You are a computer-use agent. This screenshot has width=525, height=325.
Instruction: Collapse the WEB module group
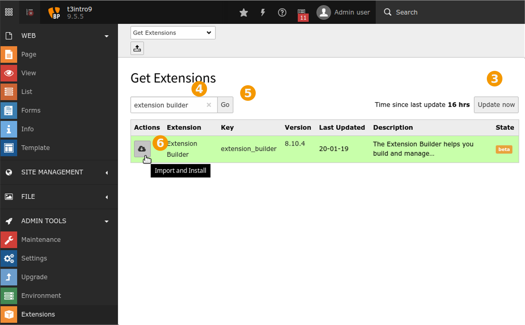point(106,35)
